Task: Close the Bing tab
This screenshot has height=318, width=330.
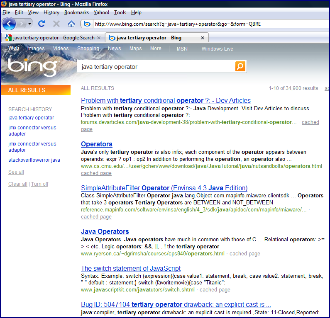Action: click(x=203, y=38)
